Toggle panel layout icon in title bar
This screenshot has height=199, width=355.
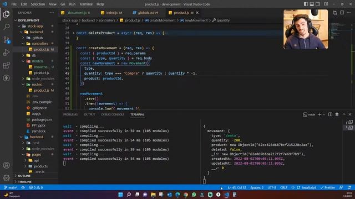coord(312,4)
